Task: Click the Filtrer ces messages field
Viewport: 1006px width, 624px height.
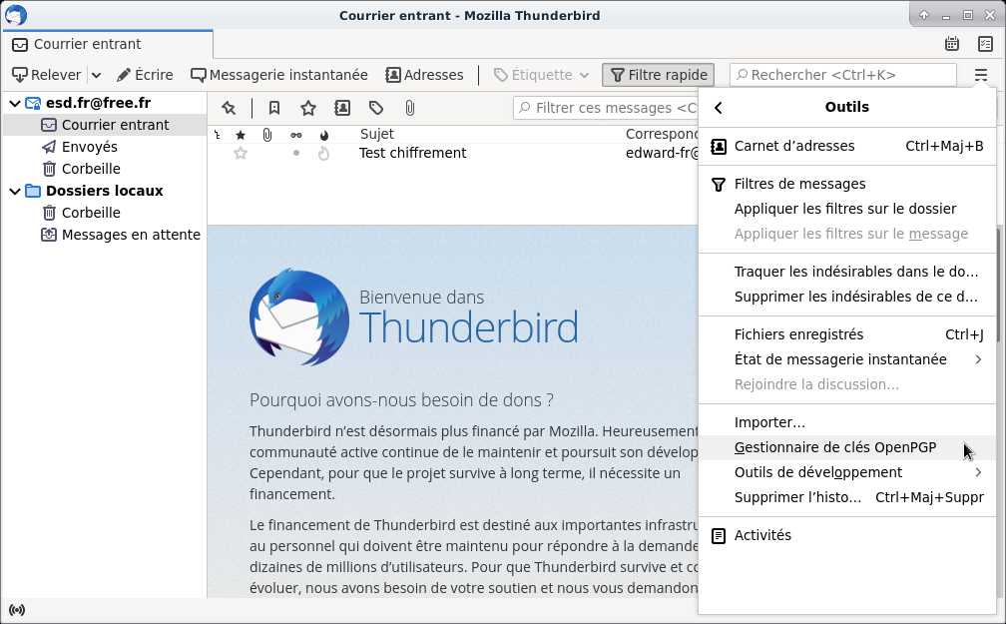Action: [607, 108]
